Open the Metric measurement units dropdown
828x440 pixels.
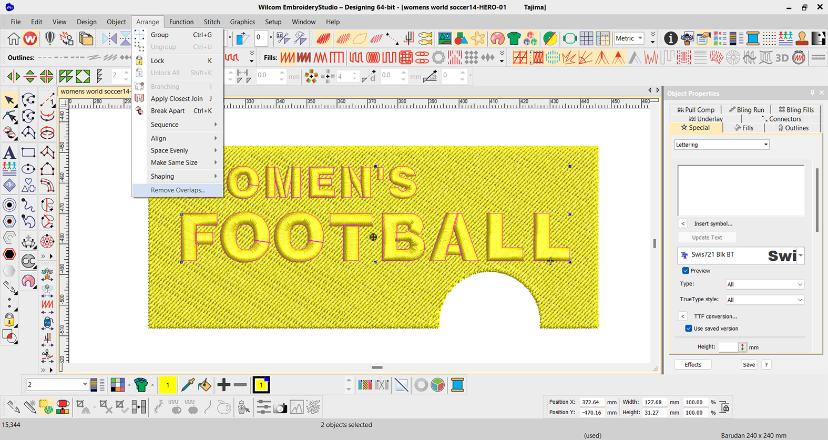point(629,38)
